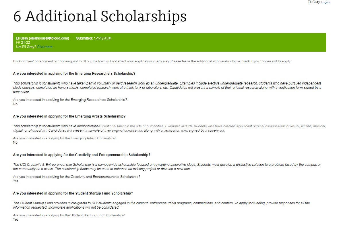Click the 'FR 21-22' term label
The image size is (339, 229).
click(23, 43)
